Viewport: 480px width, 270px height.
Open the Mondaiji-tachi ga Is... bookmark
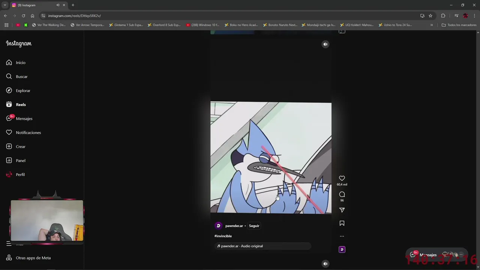pyautogui.click(x=318, y=25)
